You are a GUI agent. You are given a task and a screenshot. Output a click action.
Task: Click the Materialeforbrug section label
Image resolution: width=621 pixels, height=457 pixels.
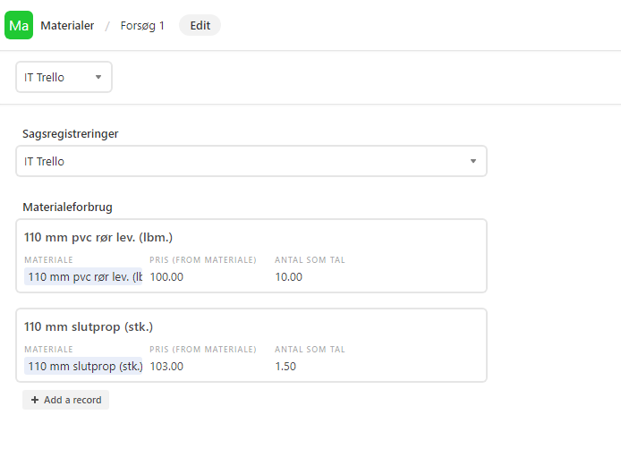coord(68,207)
